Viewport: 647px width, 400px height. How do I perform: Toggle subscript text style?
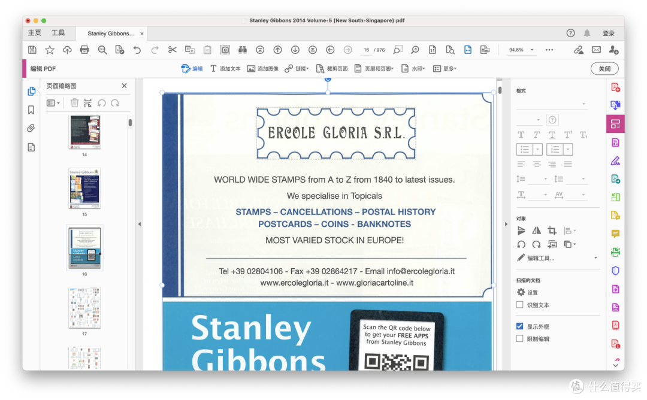click(583, 135)
